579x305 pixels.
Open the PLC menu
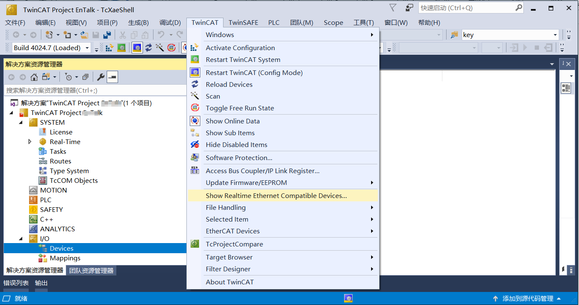click(274, 23)
